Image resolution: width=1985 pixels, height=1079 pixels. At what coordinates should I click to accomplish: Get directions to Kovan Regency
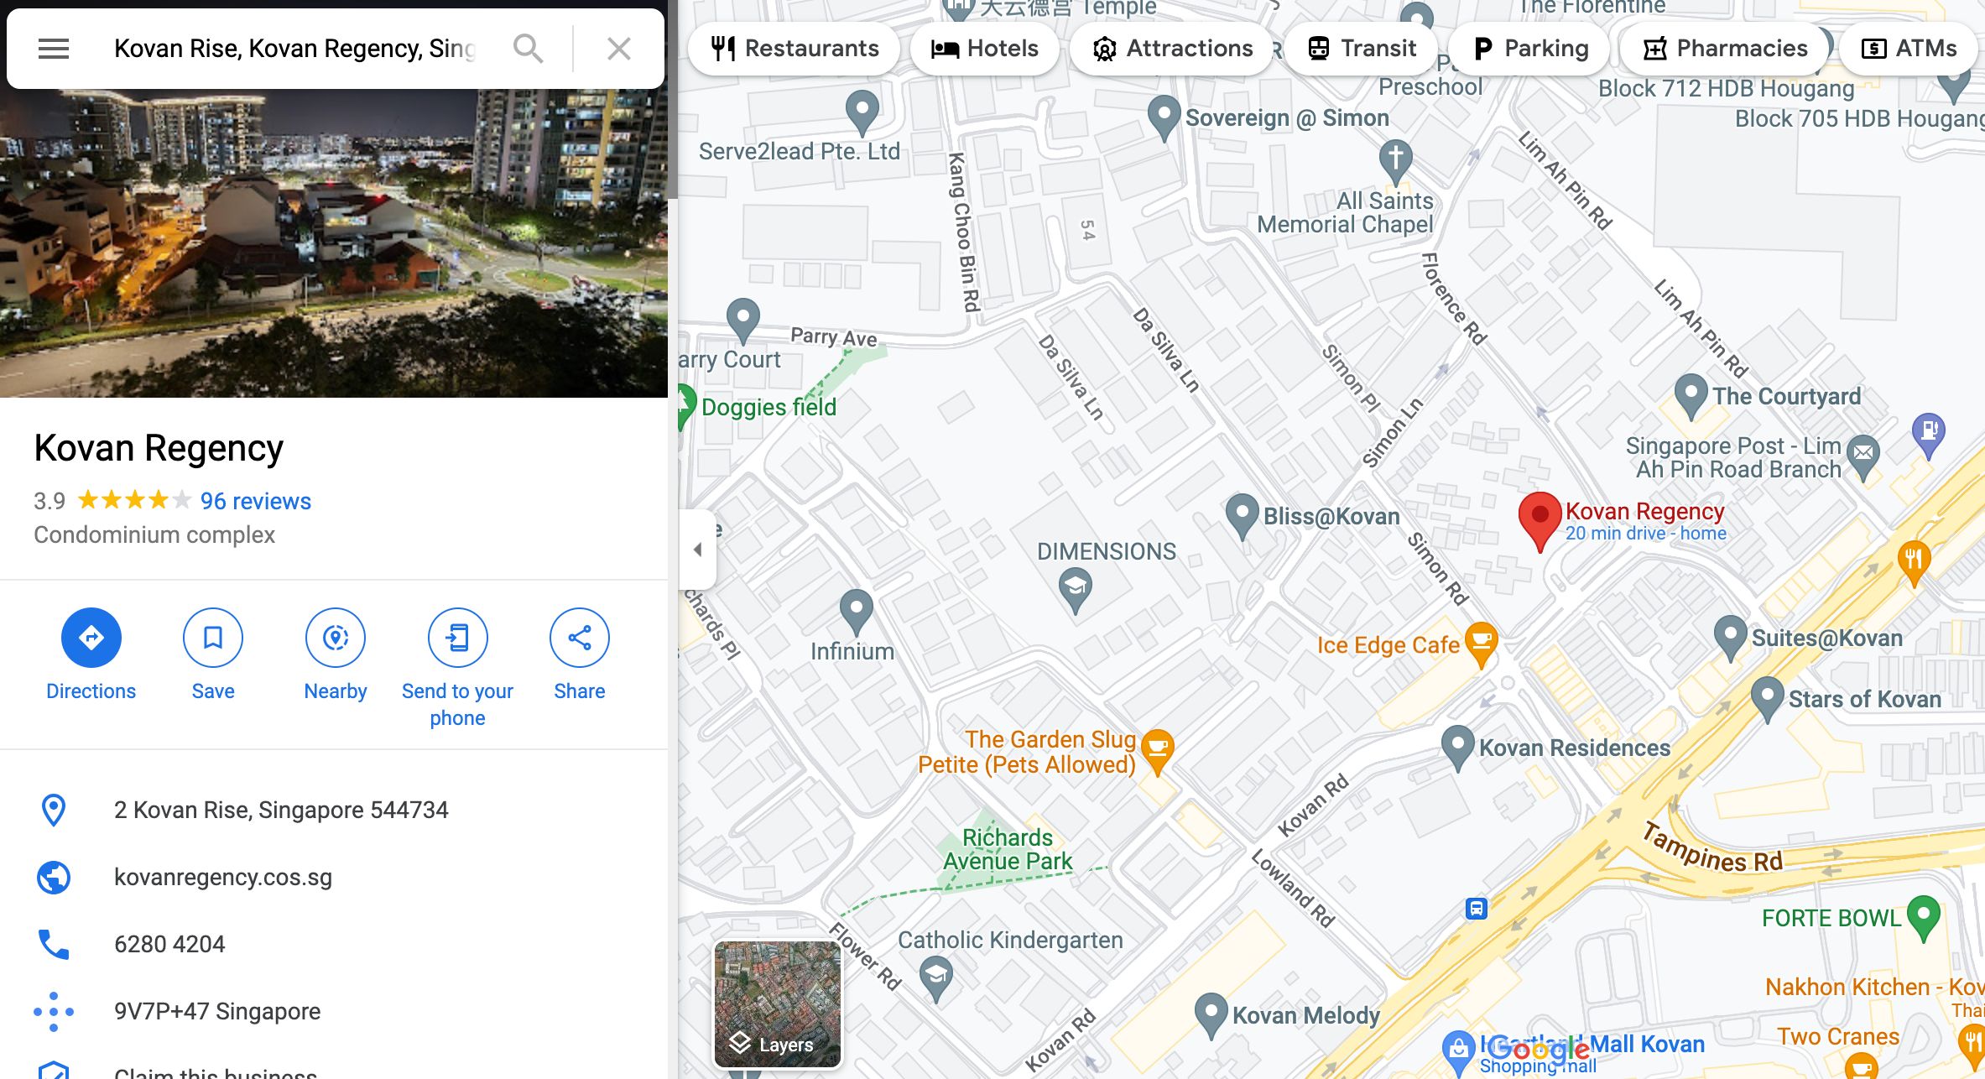pos(91,638)
